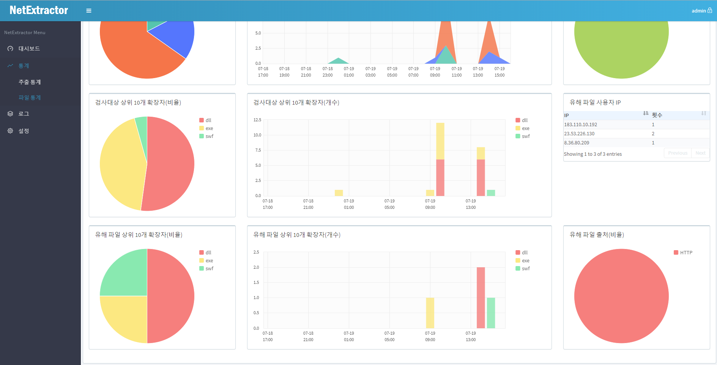
Task: Click the statistics line chart icon
Action: pos(10,66)
